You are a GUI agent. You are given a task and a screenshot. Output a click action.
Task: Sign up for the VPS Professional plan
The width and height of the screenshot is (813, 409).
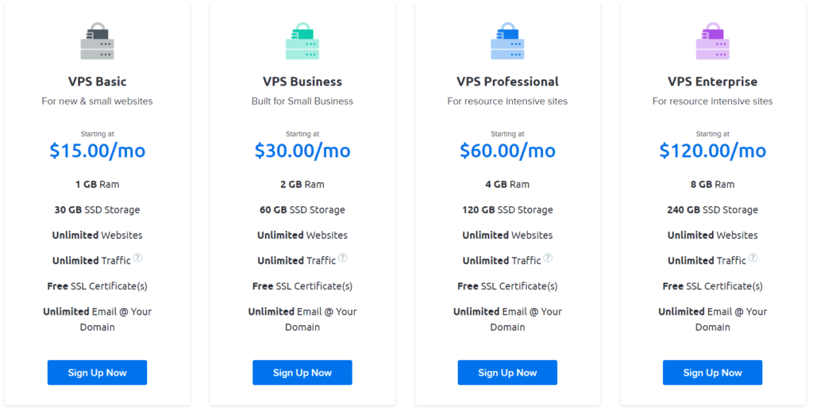pos(507,373)
